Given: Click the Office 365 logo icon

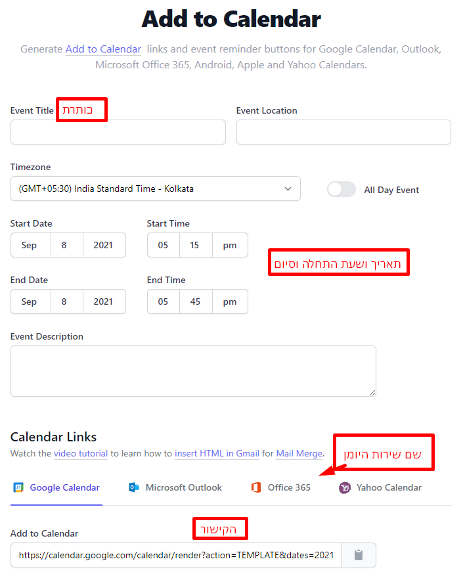Looking at the screenshot, I should [x=256, y=487].
